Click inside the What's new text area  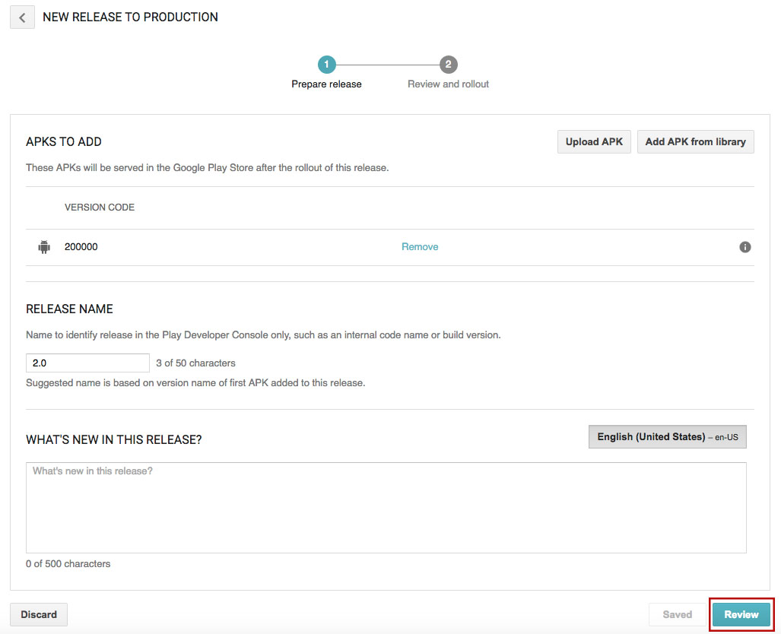[x=386, y=507]
